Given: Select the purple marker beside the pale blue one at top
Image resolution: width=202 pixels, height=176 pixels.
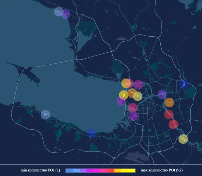Looking at the screenshot, I should point(66,14).
